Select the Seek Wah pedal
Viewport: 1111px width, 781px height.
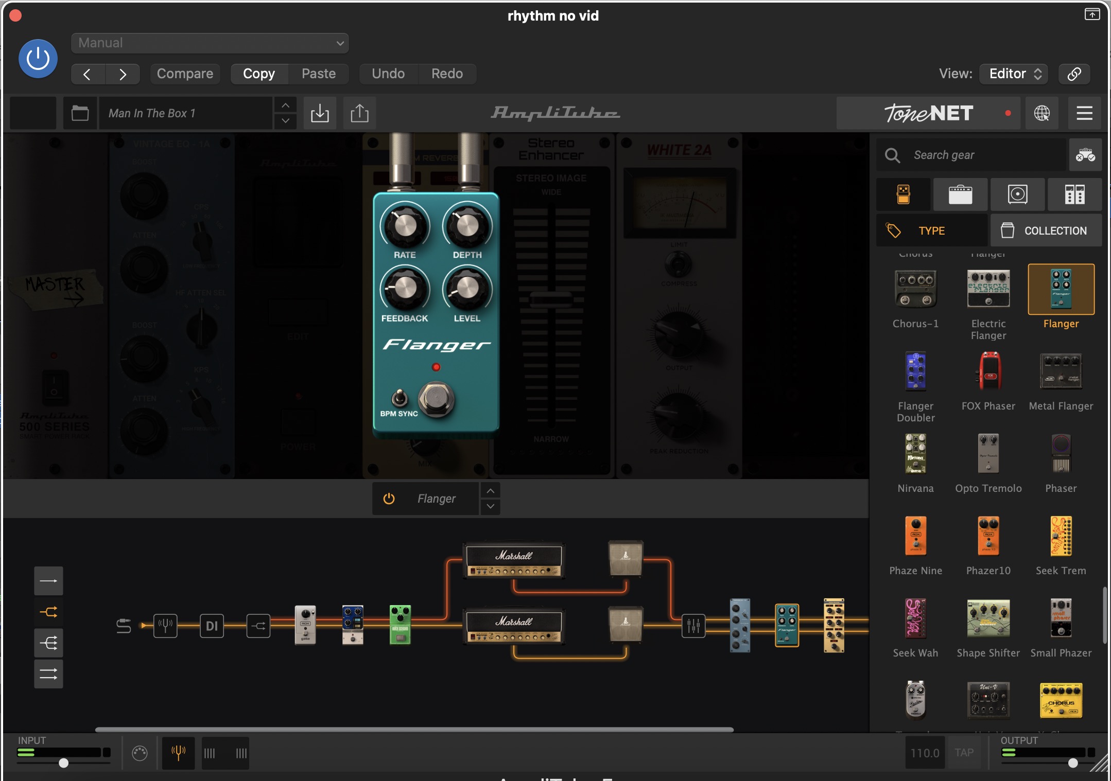coord(915,618)
